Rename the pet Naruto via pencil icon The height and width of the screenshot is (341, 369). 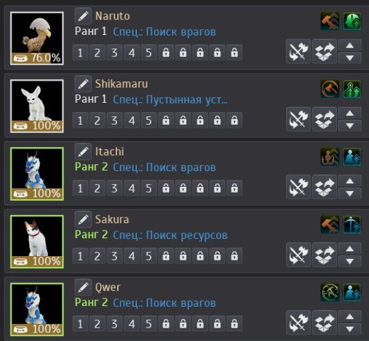coord(83,16)
